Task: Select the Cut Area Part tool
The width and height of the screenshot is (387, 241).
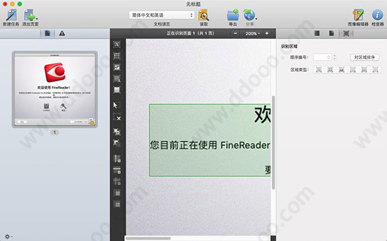Action: (117, 143)
